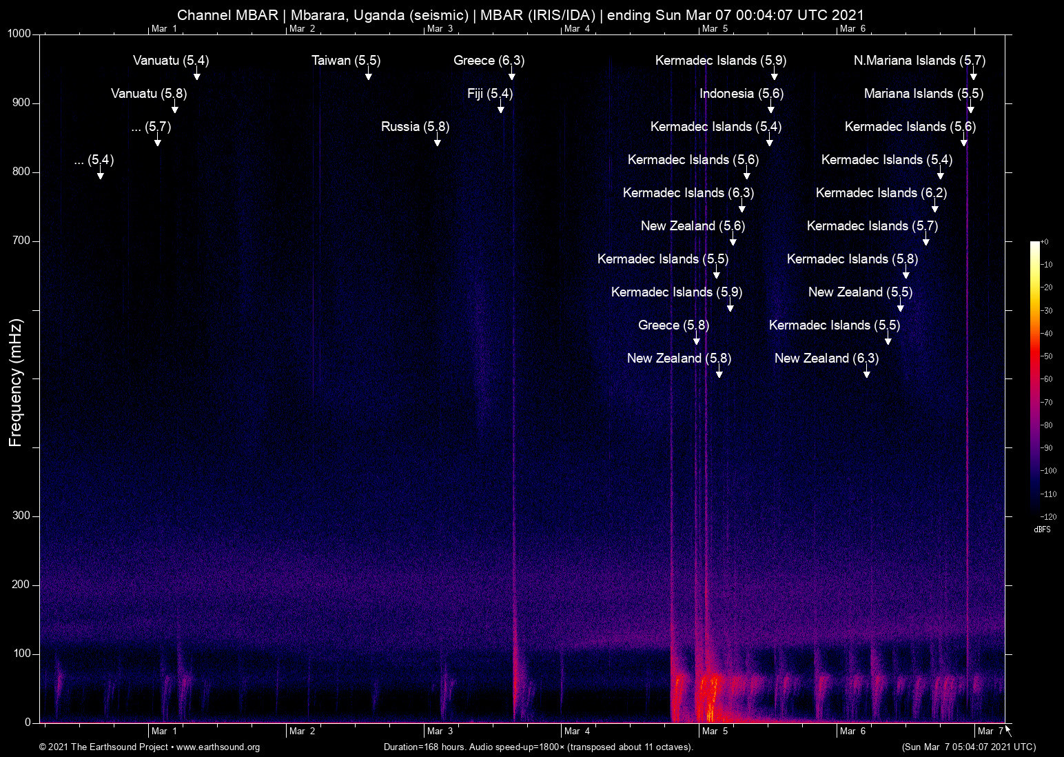Click the arrow beneath Fiji (5.4) label
Screen dimensions: 1064x757
(501, 108)
